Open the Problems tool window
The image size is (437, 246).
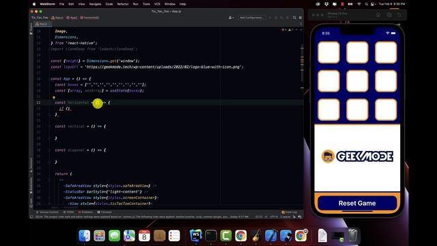point(85,213)
